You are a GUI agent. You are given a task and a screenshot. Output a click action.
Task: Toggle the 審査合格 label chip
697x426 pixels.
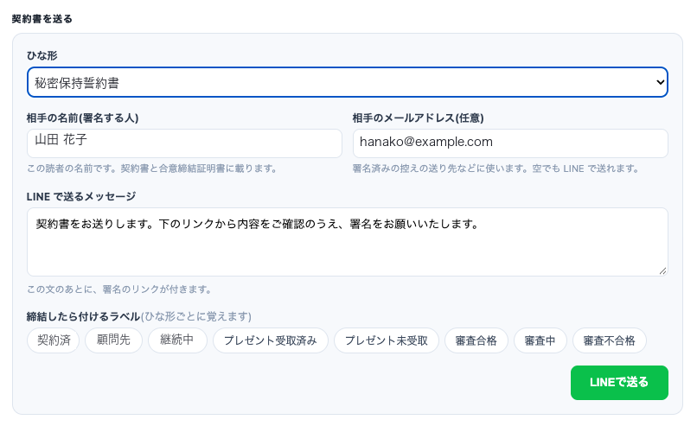(476, 340)
